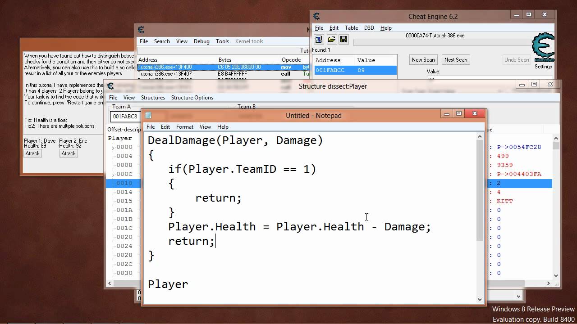Select the Tutorial-i386.exe+13F407 call row
The height and width of the screenshot is (324, 577).
click(223, 74)
